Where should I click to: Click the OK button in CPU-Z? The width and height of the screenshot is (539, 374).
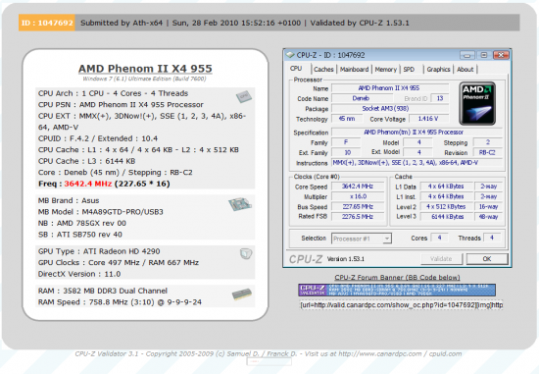[x=487, y=258]
